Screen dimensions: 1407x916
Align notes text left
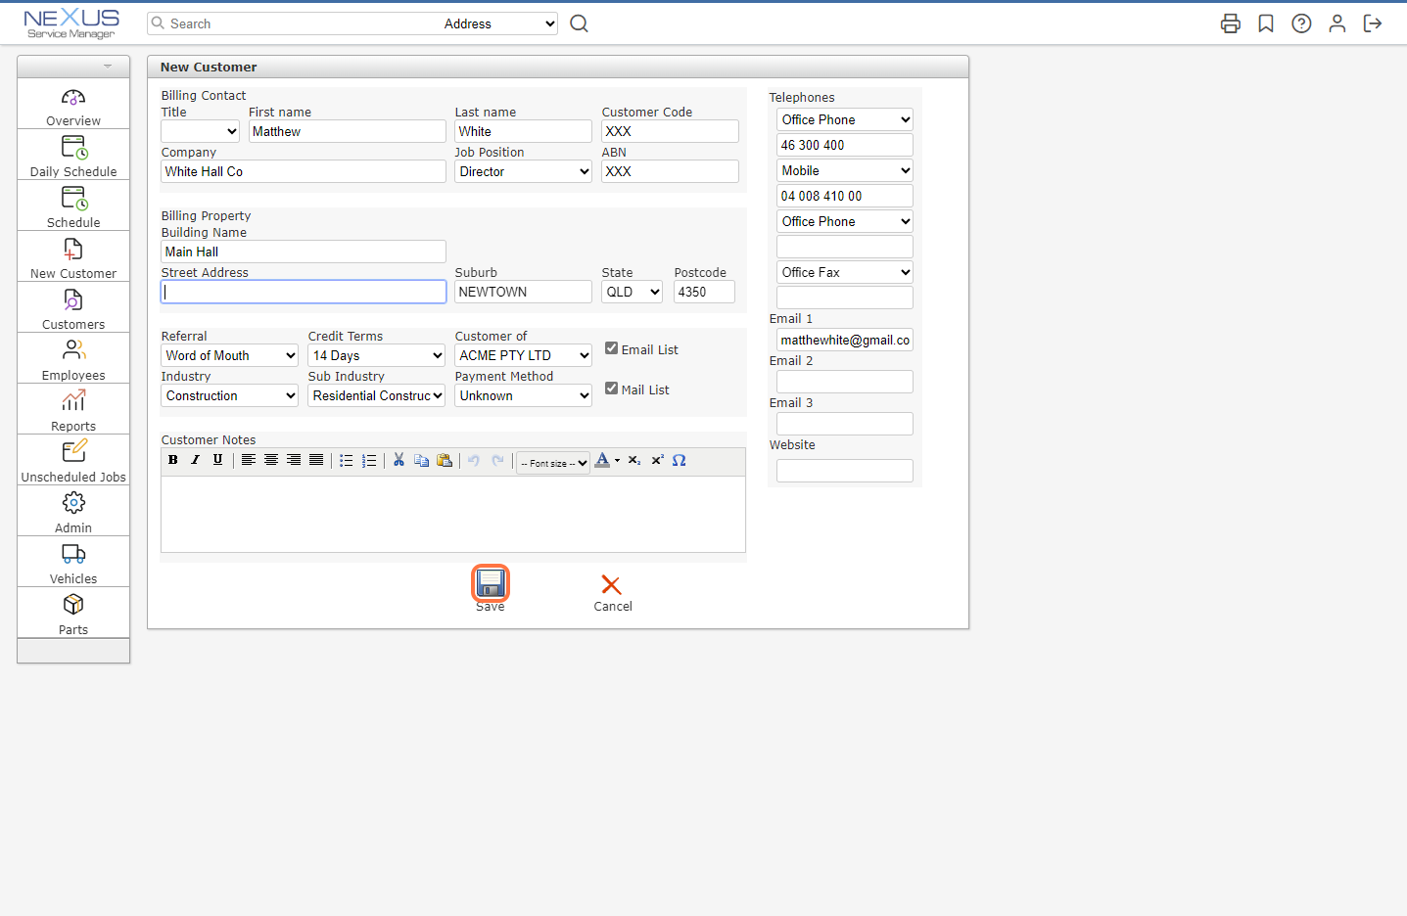tap(249, 460)
